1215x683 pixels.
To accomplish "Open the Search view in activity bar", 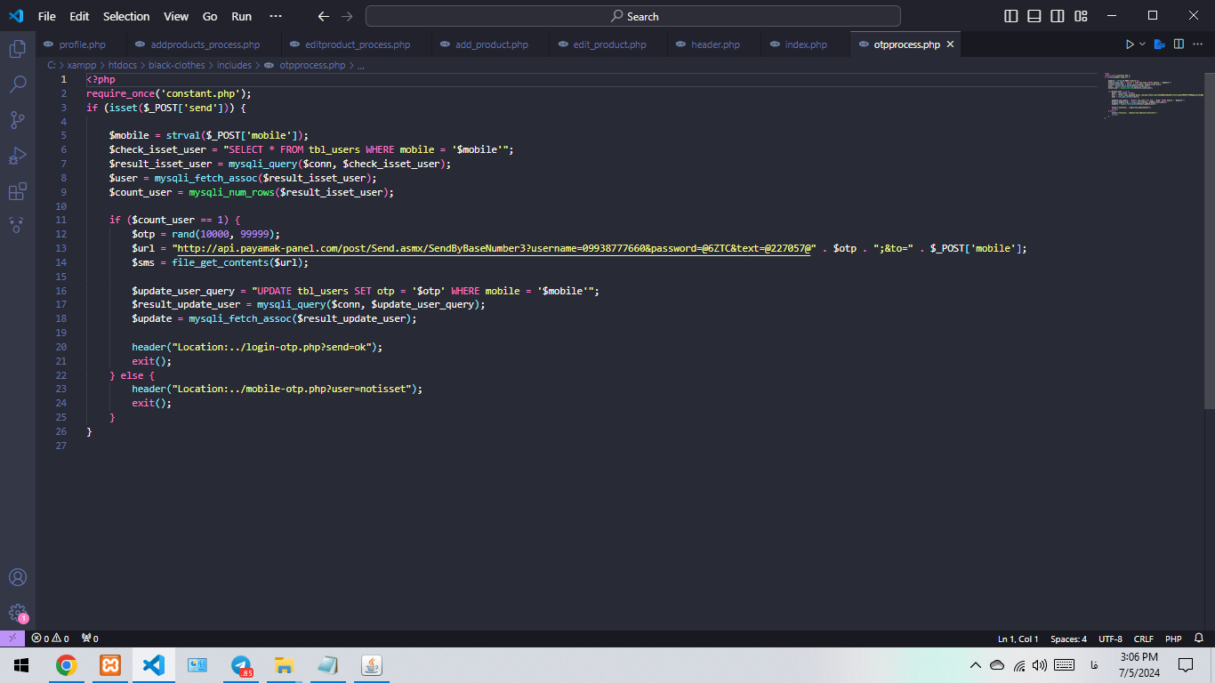I will 18,84.
